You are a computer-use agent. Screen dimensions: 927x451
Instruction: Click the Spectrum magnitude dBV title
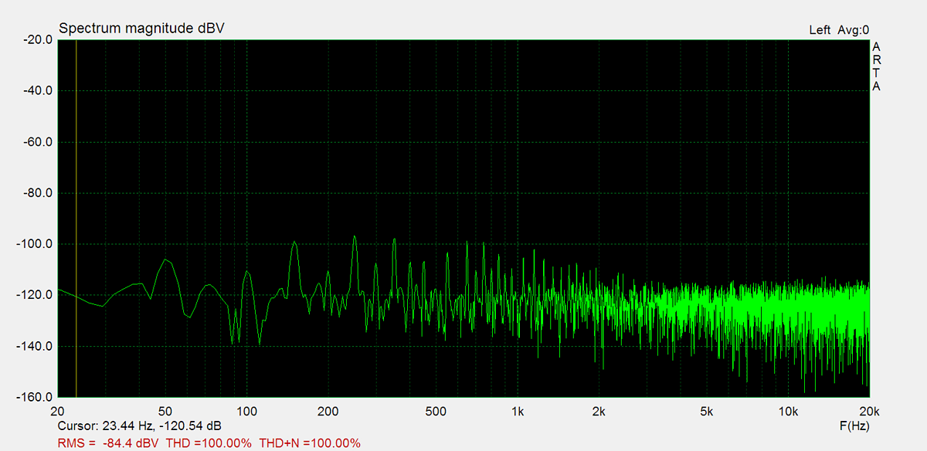click(x=142, y=29)
